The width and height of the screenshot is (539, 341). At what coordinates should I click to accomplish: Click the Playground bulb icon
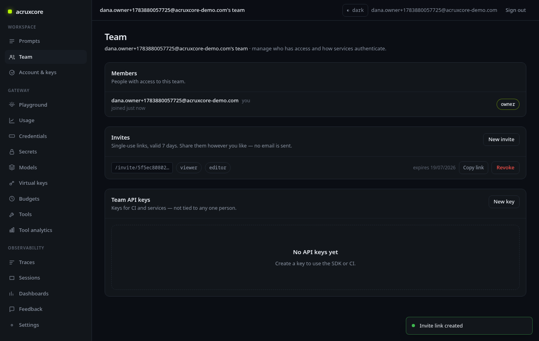12,105
